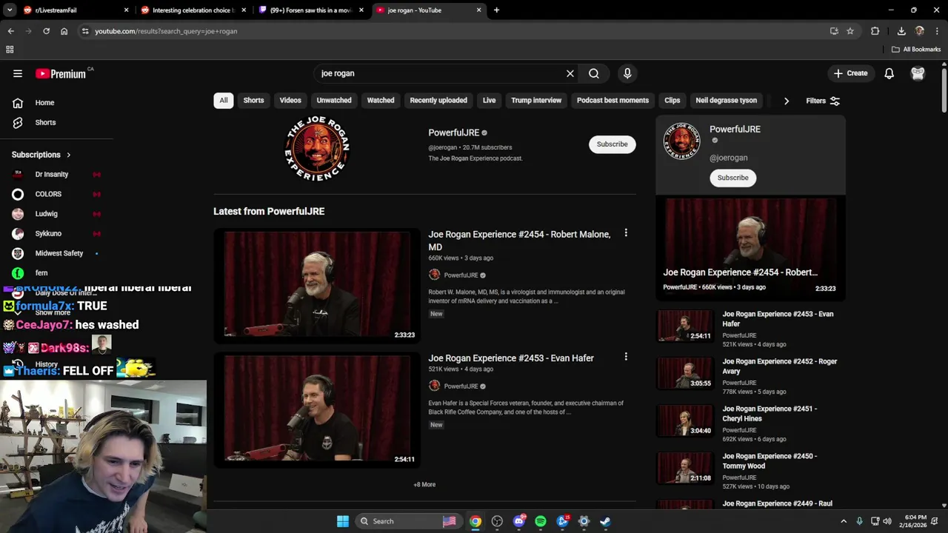Start voice search with microphone icon

pos(627,73)
